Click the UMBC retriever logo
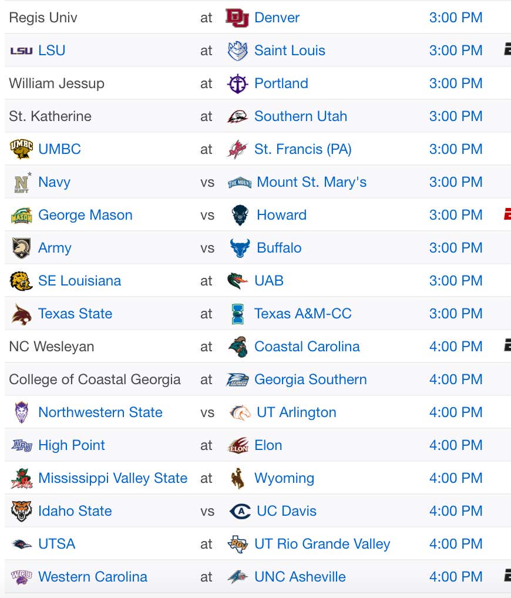The width and height of the screenshot is (511, 598). pyautogui.click(x=21, y=149)
